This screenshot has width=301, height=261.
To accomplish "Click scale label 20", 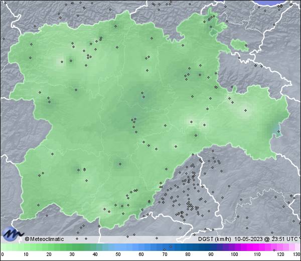I will pos(49,254).
